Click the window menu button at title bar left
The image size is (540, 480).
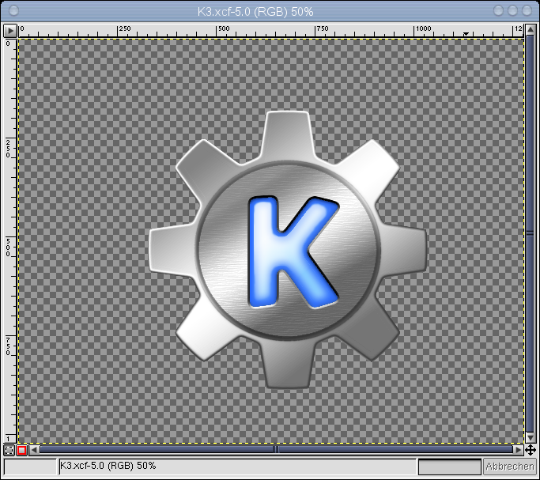click(13, 10)
